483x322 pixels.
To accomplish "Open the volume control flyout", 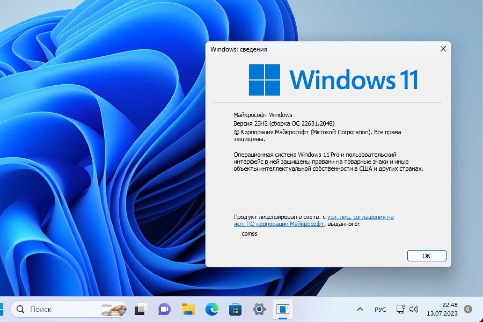I will click(414, 309).
